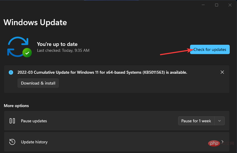The image size is (237, 153).
Task: Click the green checkmark badge
Action: [27, 53]
